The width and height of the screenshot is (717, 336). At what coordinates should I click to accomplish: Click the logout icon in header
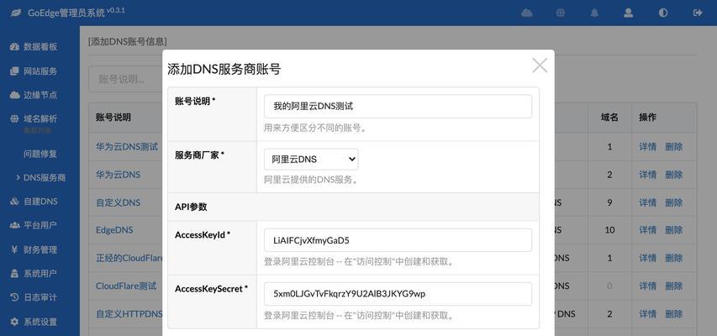point(698,13)
